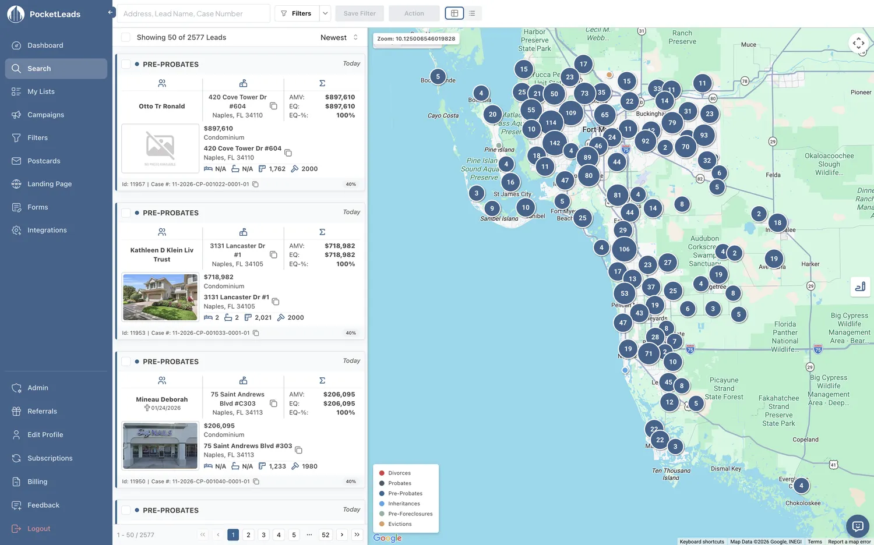Screen dimensions: 874x545
Task: Expand the map to fullscreen
Action: [858, 43]
